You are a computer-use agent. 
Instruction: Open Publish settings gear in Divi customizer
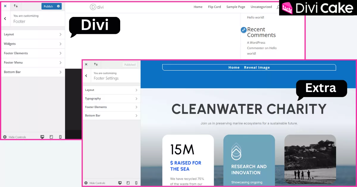pos(59,6)
